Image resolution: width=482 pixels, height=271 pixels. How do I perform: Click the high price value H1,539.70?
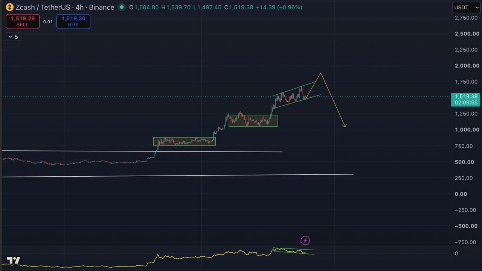pos(176,7)
